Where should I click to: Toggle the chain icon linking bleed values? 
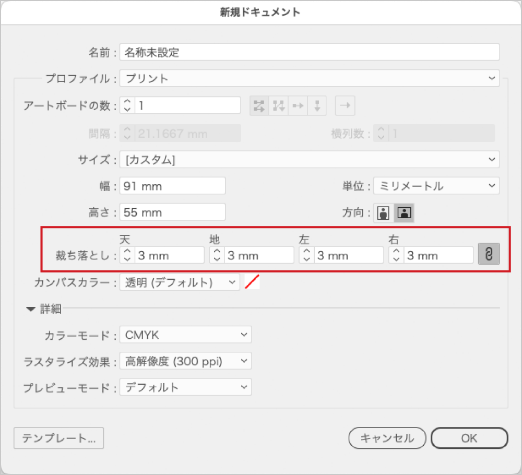pos(489,255)
